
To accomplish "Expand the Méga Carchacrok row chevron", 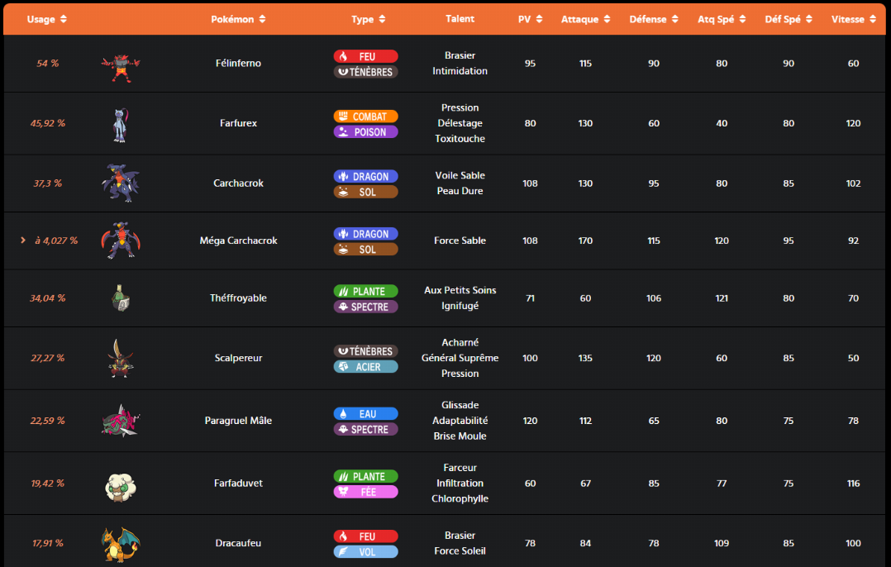I will coord(23,241).
